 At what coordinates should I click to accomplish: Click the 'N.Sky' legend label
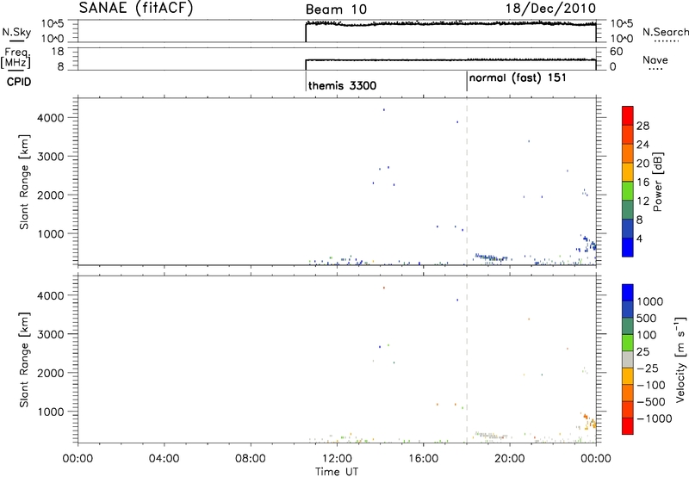[16, 32]
